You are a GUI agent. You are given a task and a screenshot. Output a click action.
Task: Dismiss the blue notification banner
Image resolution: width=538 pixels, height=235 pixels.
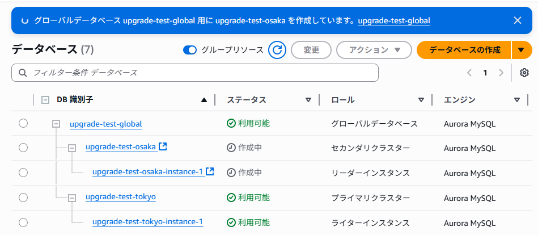click(x=518, y=20)
